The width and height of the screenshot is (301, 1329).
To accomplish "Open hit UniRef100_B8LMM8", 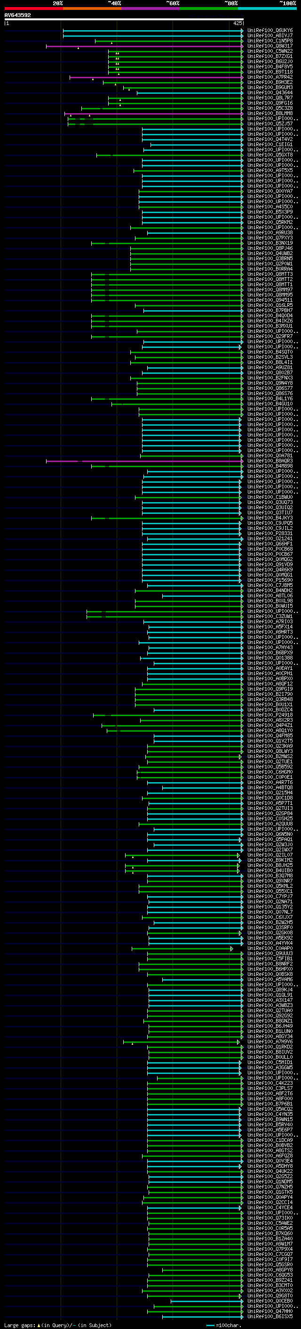I will coord(270,113).
